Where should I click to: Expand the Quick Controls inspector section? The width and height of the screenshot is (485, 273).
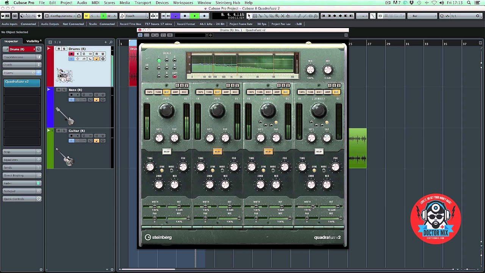point(22,199)
